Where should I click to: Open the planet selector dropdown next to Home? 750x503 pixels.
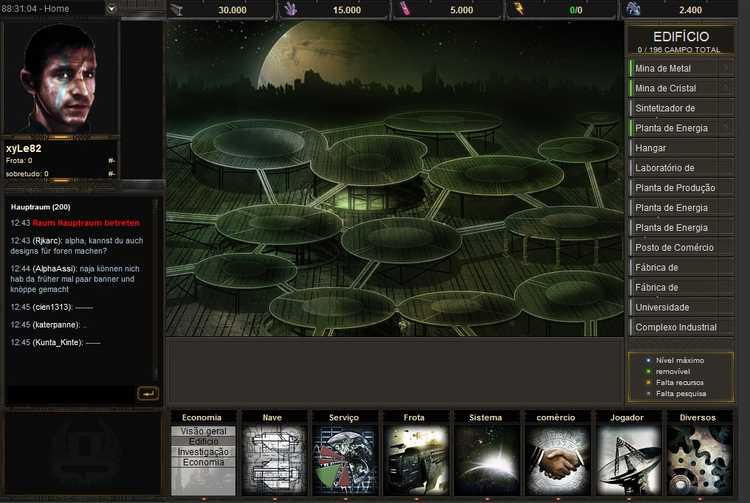pos(111,9)
